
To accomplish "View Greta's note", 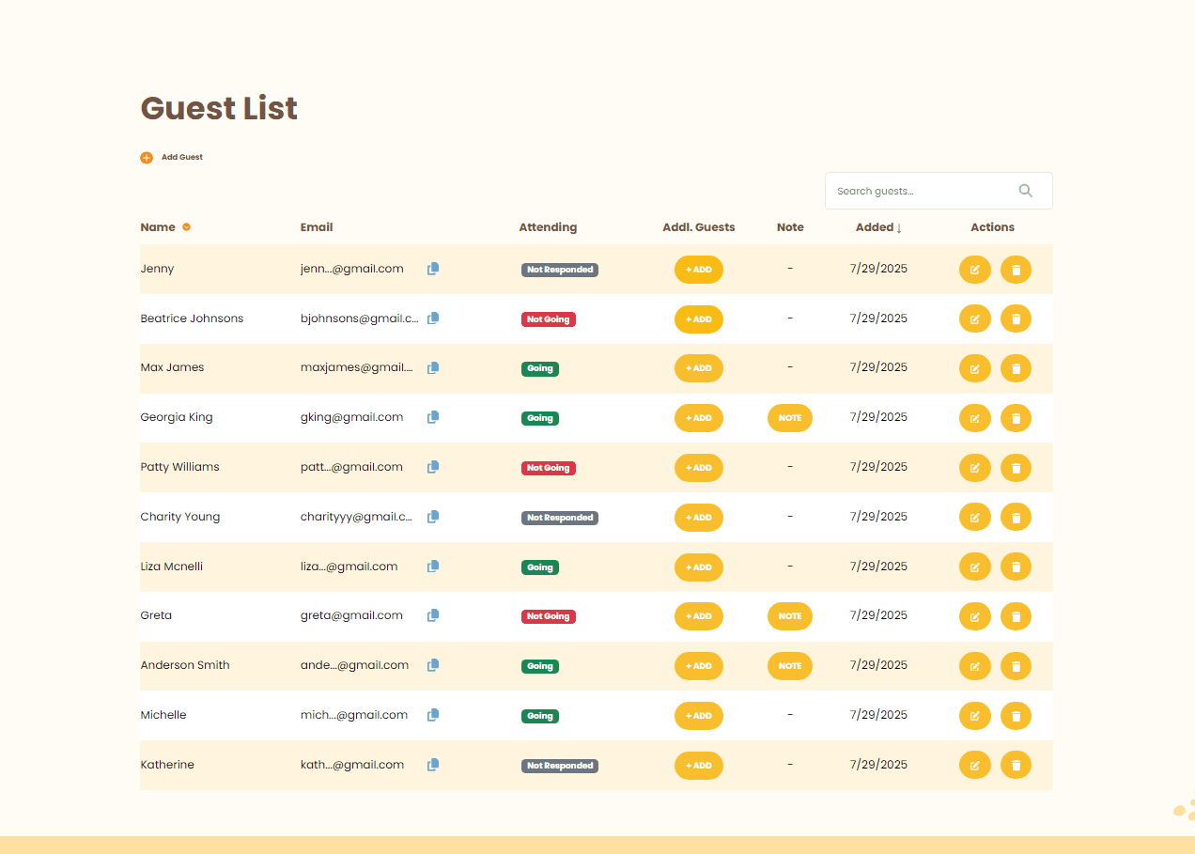I will pos(789,616).
